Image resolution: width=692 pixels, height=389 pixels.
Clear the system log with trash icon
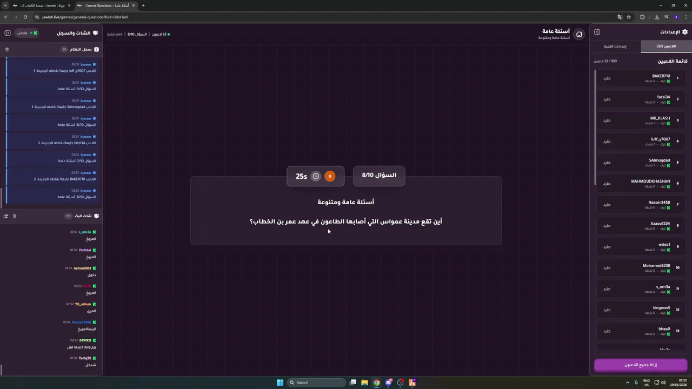(7, 49)
